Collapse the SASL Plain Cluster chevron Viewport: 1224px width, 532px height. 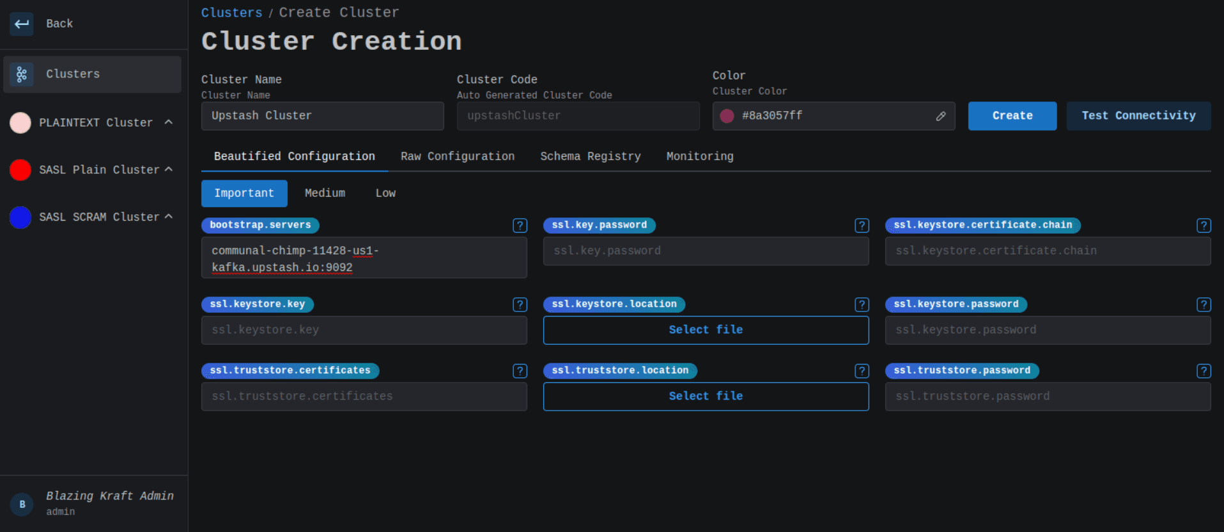click(169, 169)
